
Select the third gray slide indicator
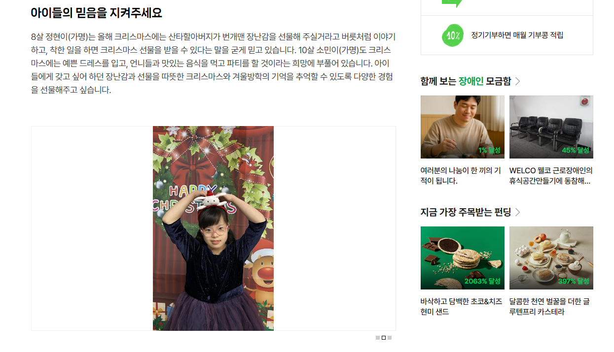click(x=390, y=338)
